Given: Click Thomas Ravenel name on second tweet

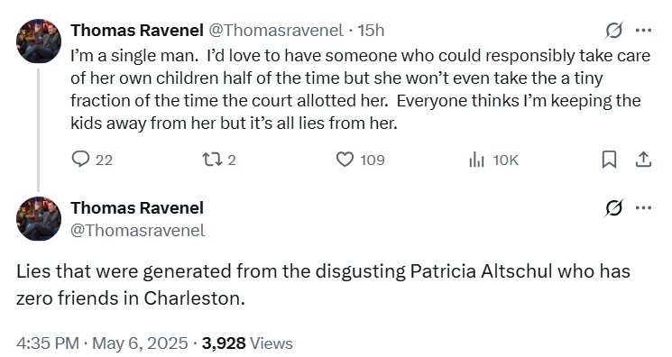Looking at the screenshot, I should pos(137,208).
